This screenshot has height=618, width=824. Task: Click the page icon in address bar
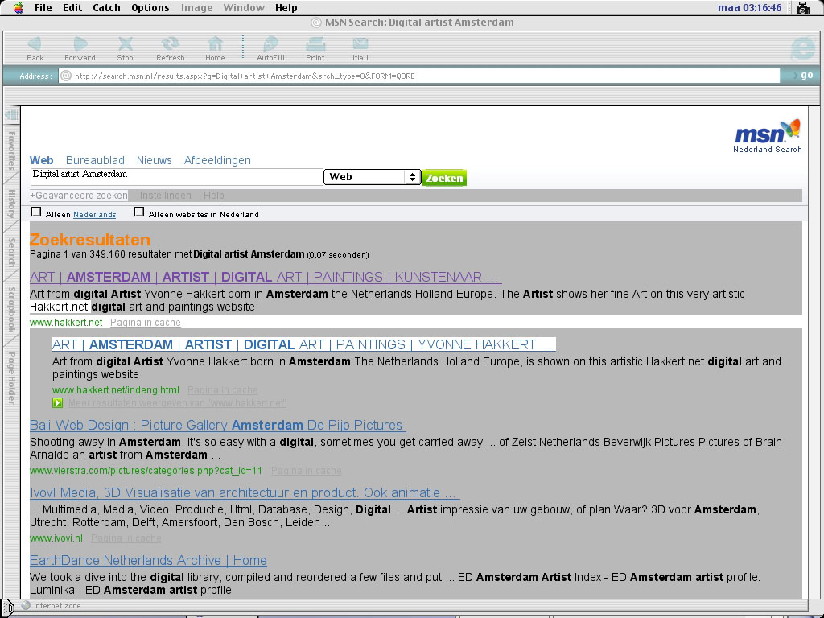66,76
